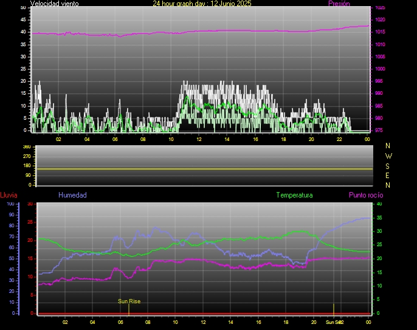
Task: Click the '270' wind direction axis value
Action: click(x=27, y=156)
